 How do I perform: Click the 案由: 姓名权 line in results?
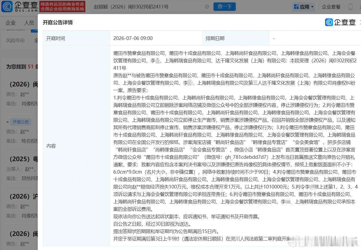(22, 141)
